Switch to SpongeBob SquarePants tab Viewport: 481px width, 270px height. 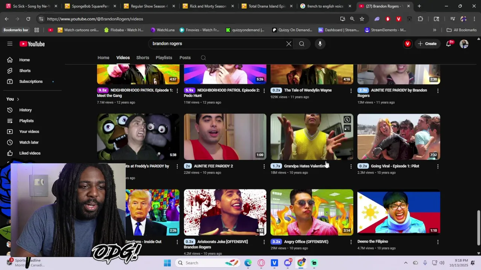pos(90,6)
